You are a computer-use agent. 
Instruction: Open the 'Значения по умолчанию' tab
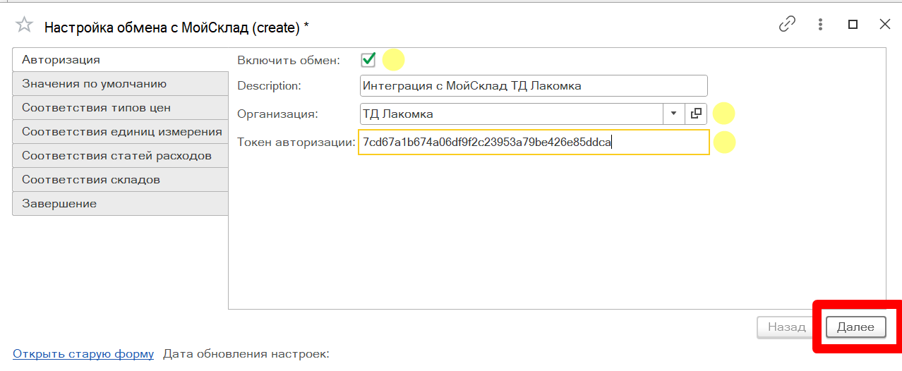(x=120, y=84)
